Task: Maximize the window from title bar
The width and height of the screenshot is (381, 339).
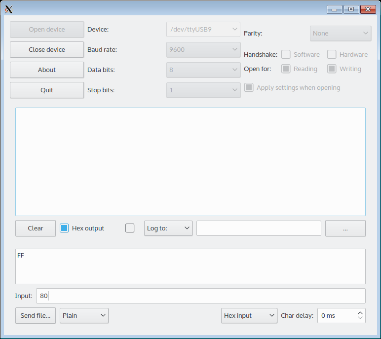Action: (351, 9)
